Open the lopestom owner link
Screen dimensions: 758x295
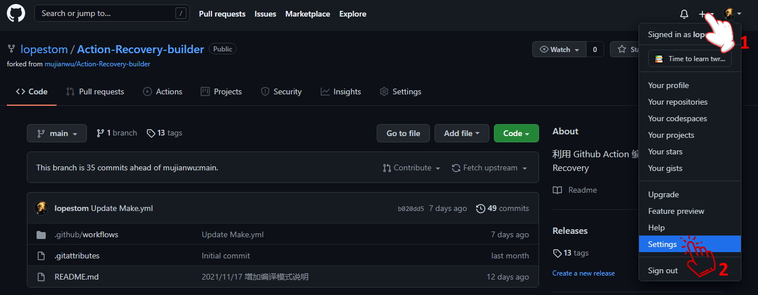(x=44, y=49)
